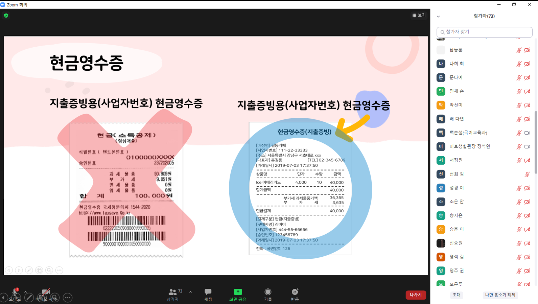Click the green encryption shield icon

(x=6, y=16)
